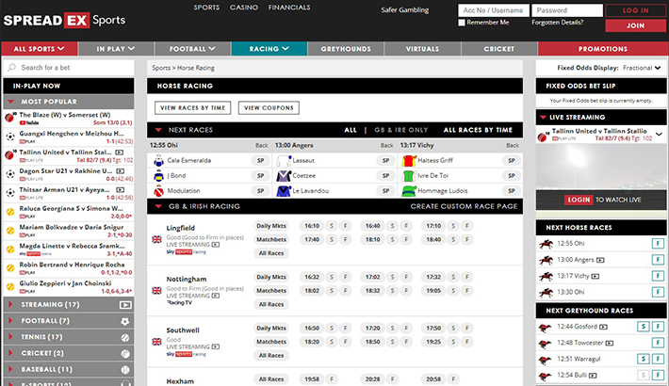Select Modulation jockey silk icon
Image resolution: width=669 pixels, height=386 pixels.
click(x=158, y=191)
